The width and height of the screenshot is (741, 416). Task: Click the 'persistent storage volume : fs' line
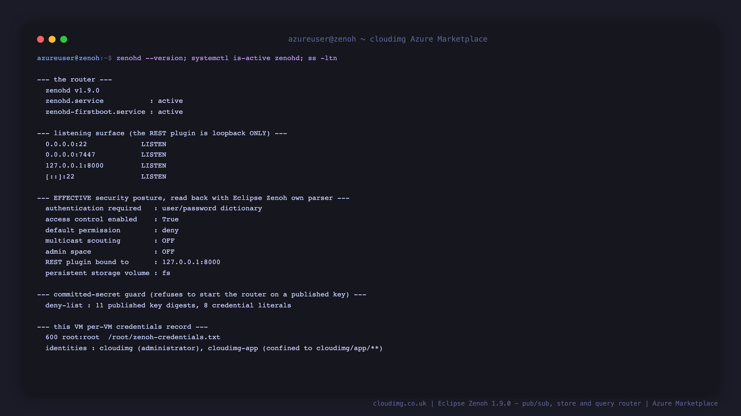point(108,273)
